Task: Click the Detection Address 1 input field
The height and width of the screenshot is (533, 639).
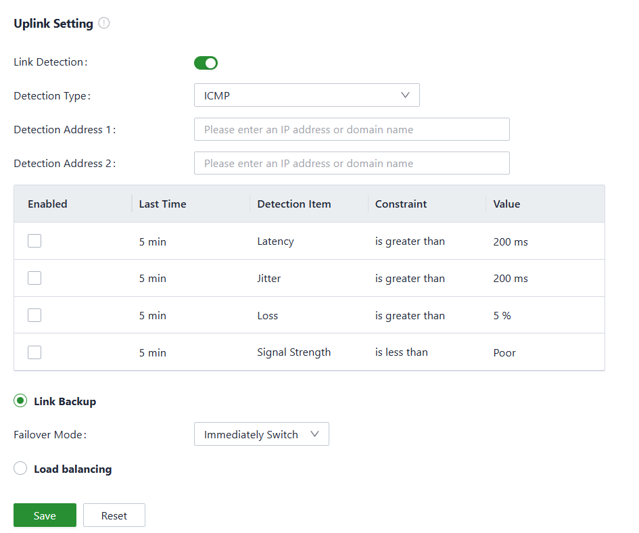Action: 351,129
